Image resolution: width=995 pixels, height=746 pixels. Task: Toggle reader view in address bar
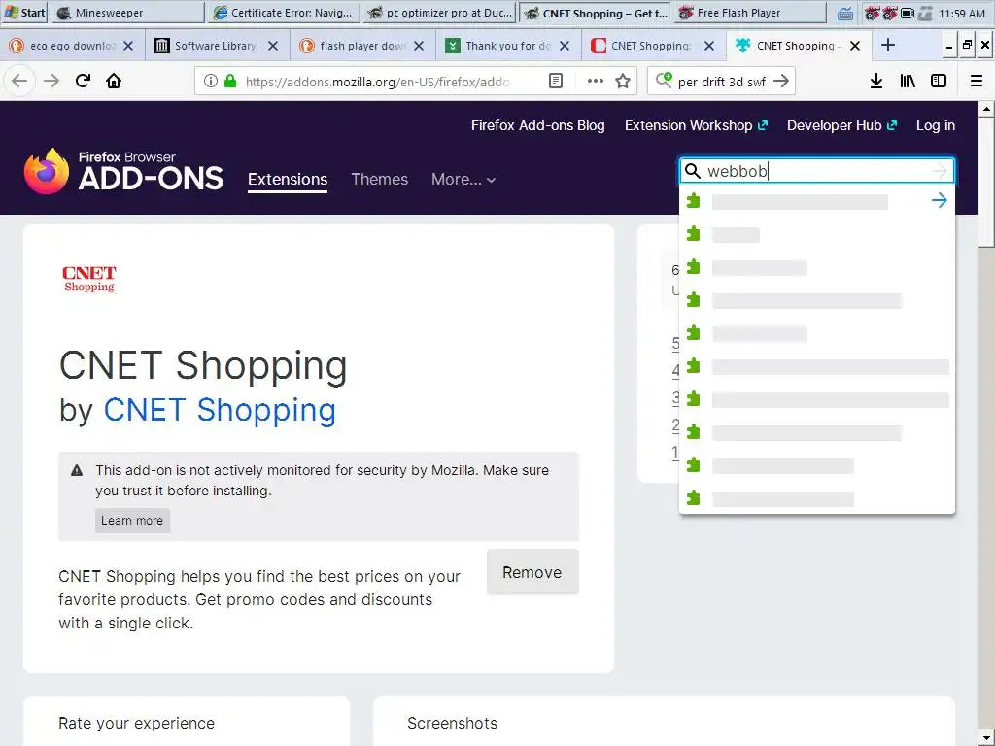555,81
